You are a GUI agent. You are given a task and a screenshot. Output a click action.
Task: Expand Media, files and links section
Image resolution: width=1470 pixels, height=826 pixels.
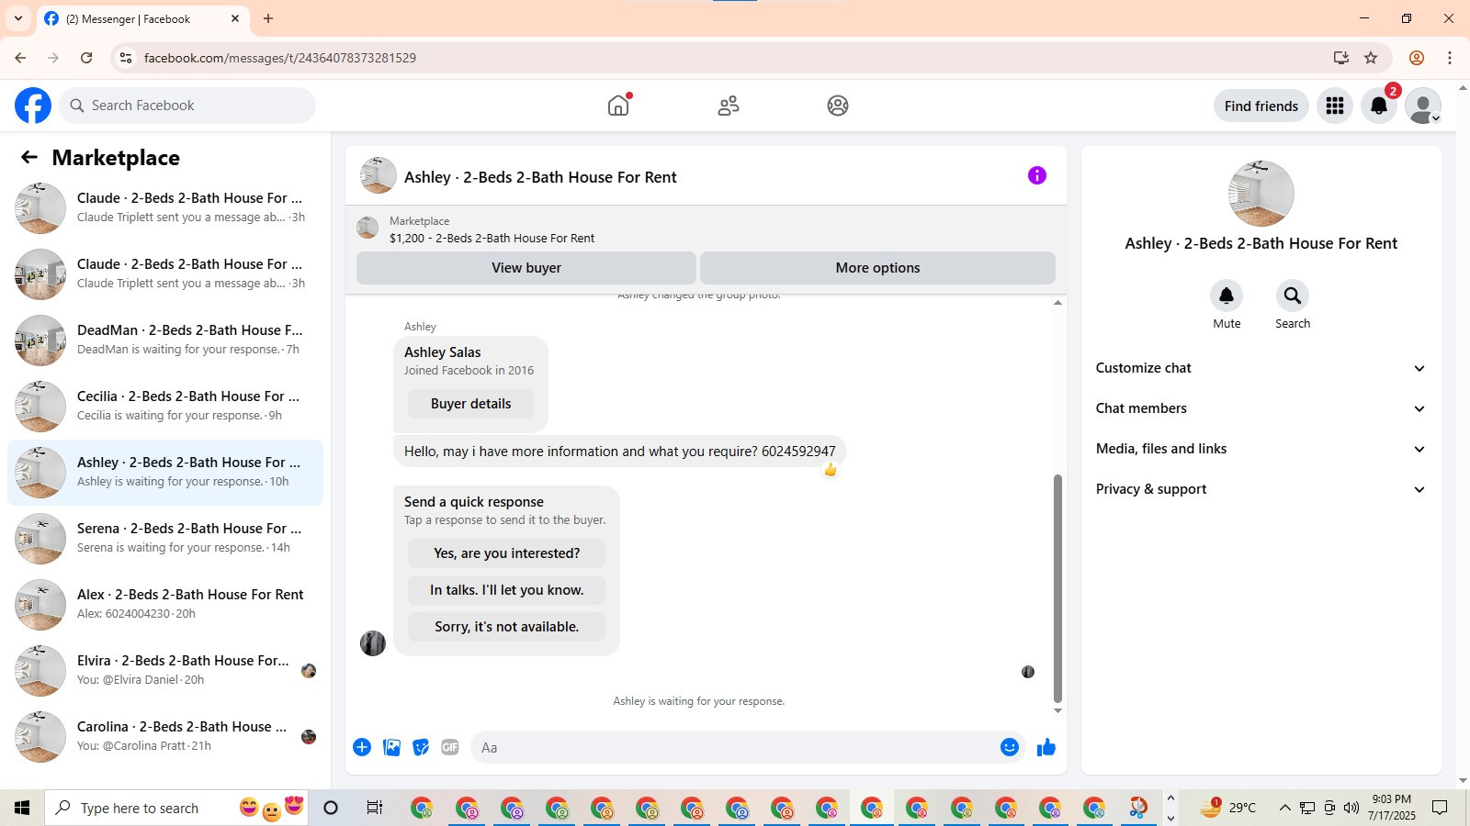click(1261, 449)
